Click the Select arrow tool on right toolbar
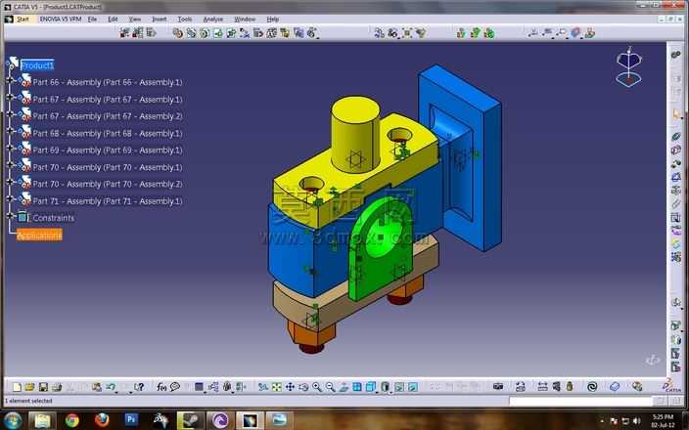 676,114
